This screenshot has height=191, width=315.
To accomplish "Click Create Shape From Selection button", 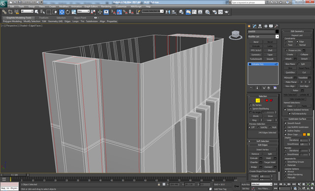I will coord(262,171).
